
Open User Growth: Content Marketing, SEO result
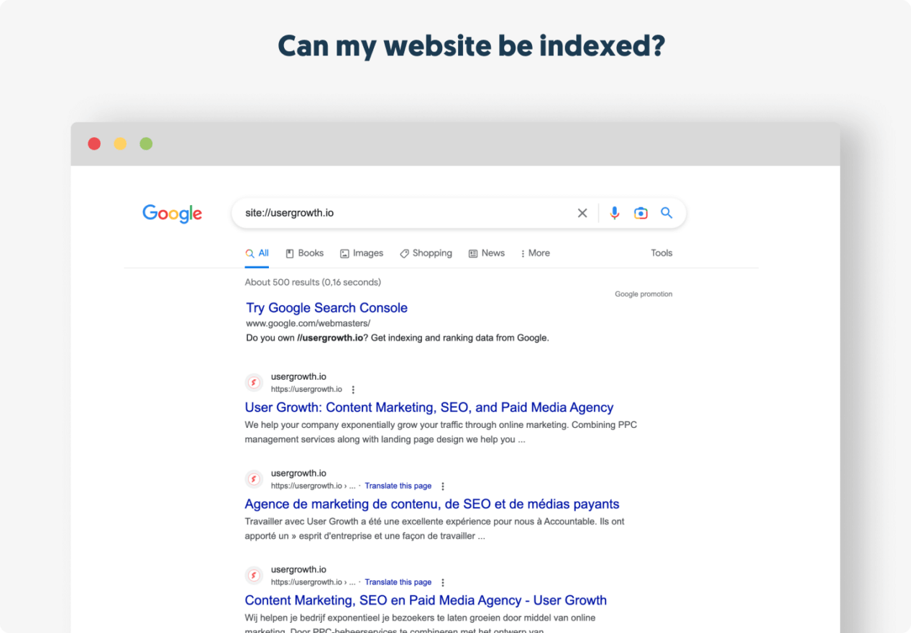tap(429, 408)
